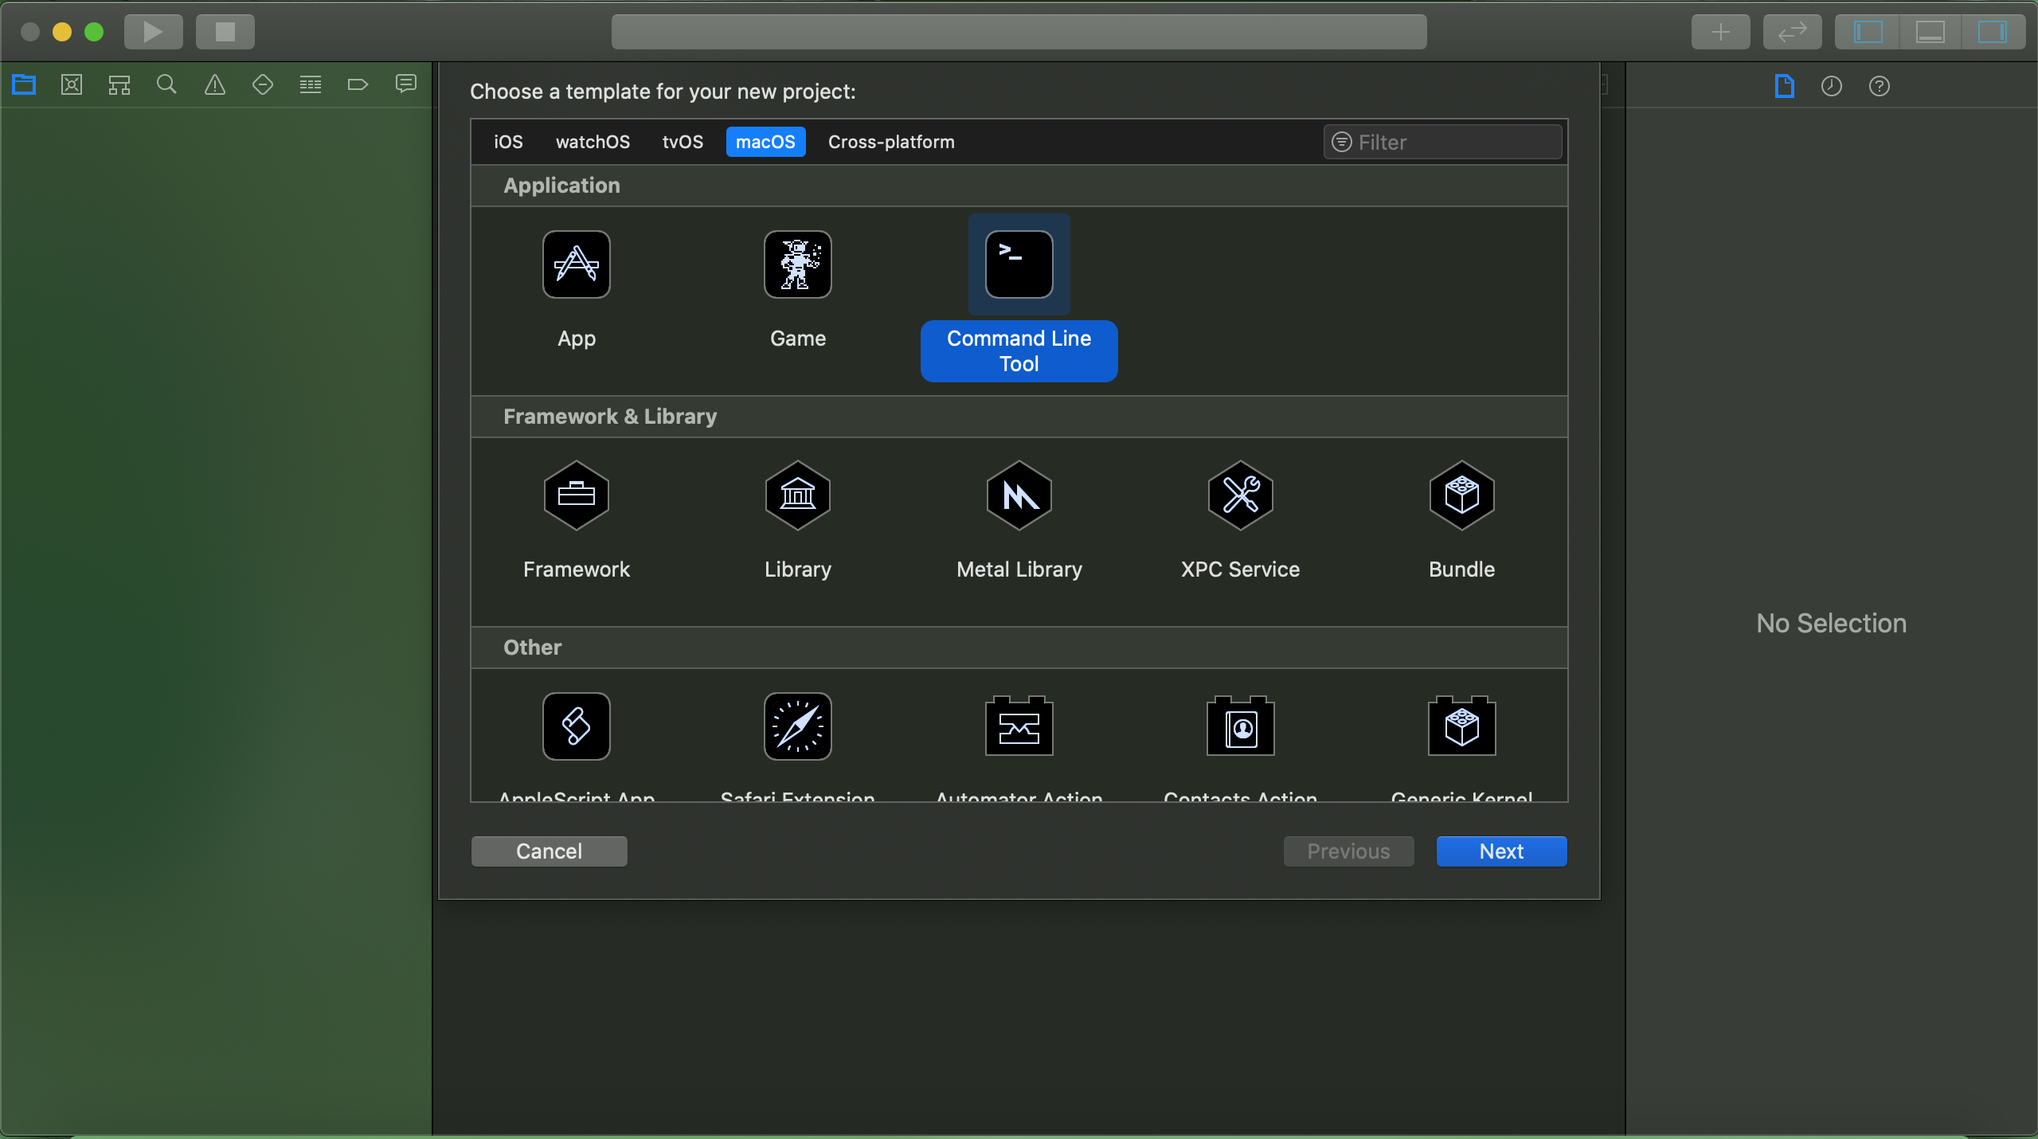Select the Cross-platform tab
The height and width of the screenshot is (1139, 2038).
(891, 142)
